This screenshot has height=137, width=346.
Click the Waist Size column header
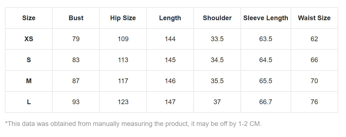pos(314,18)
